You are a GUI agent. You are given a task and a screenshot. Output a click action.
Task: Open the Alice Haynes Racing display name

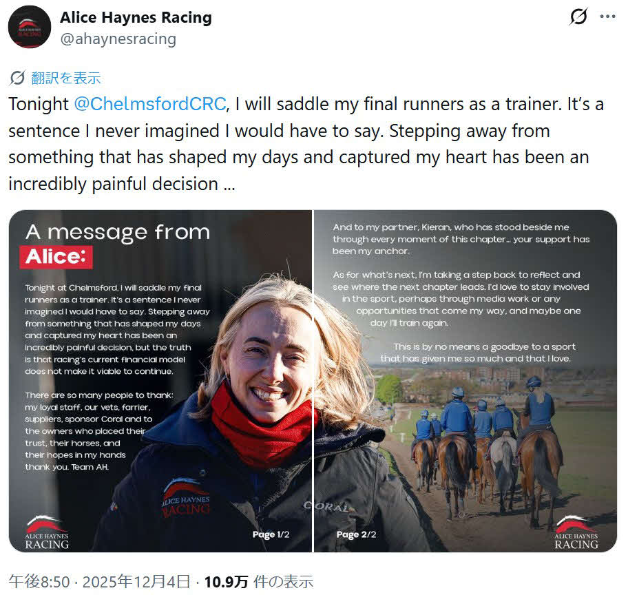136,18
